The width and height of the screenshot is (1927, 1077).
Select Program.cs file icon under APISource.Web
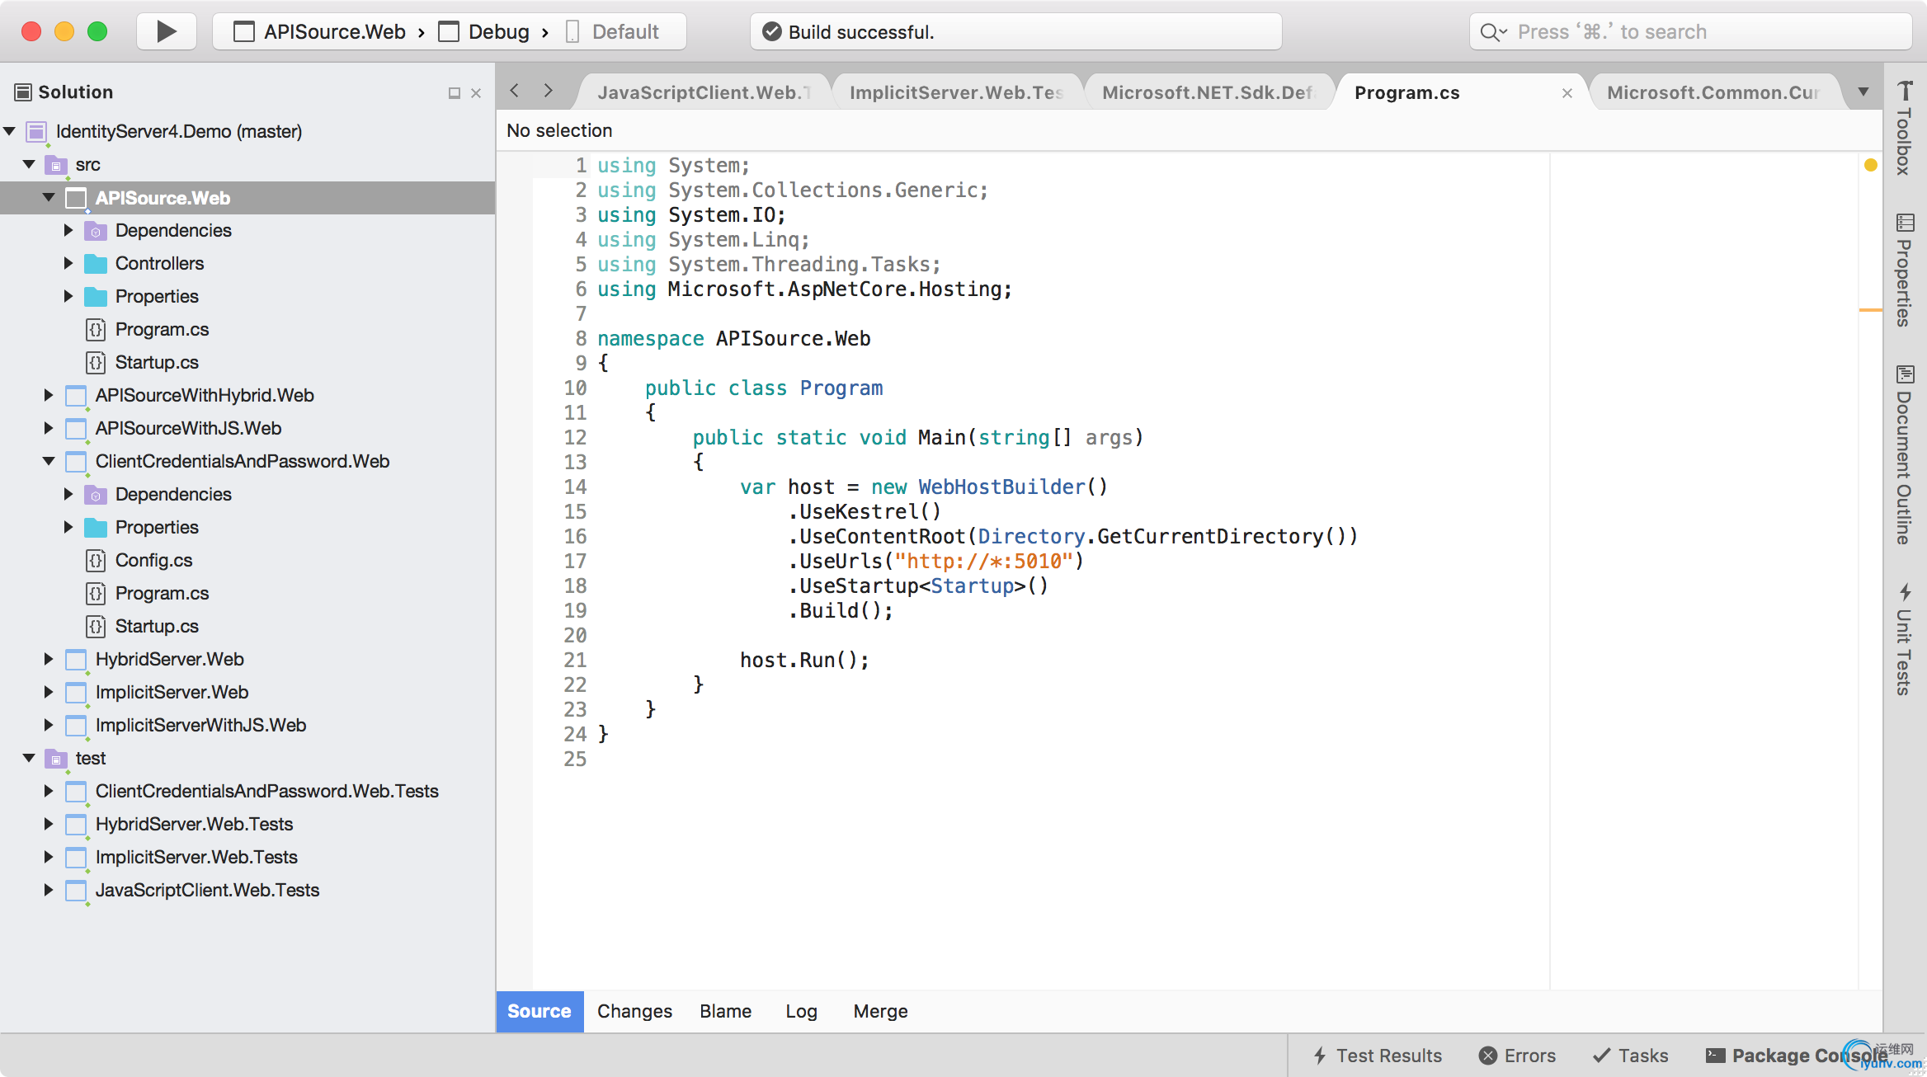click(96, 330)
